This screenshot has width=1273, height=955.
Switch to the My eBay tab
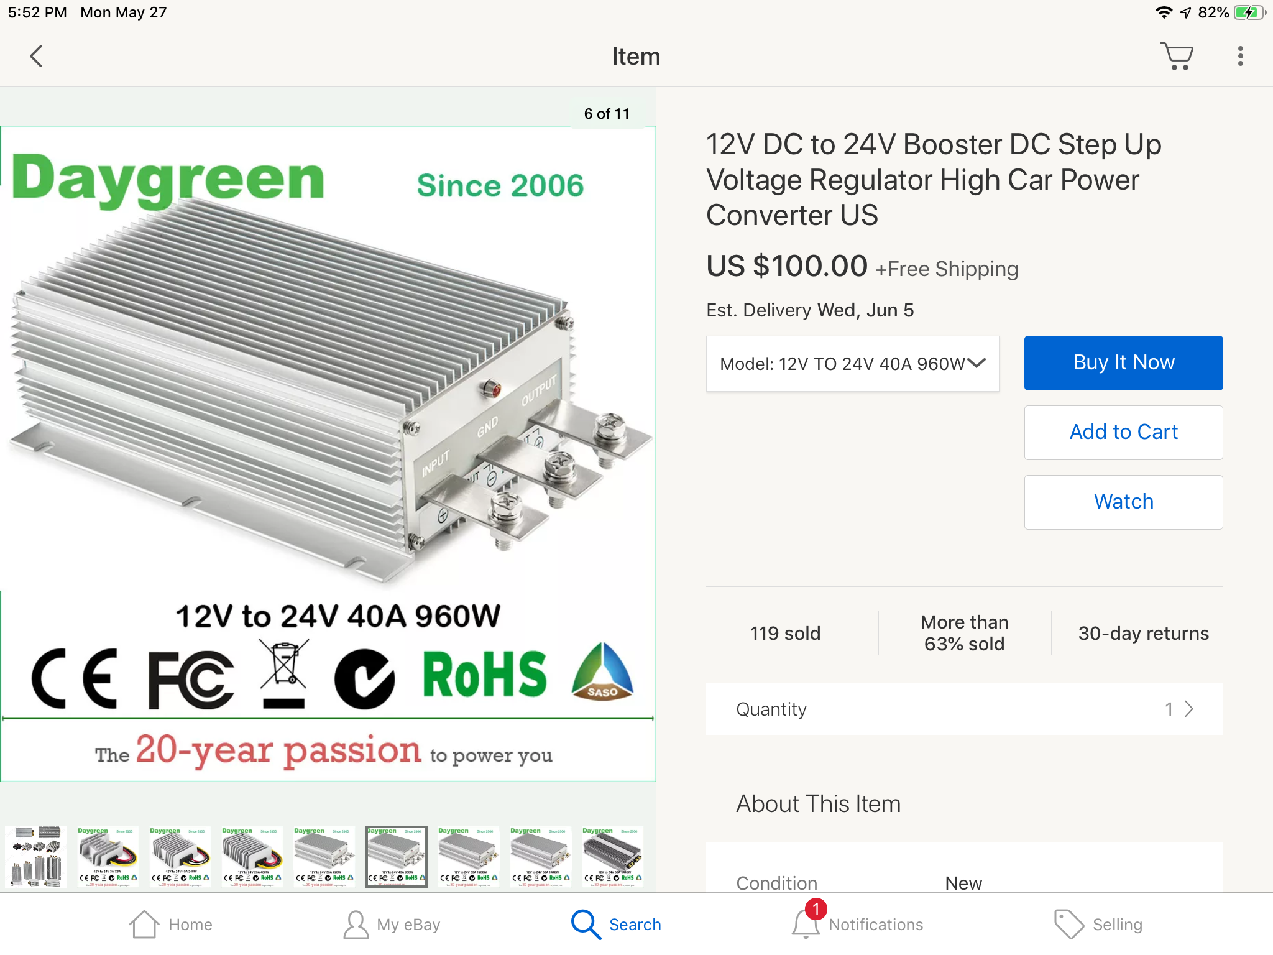pos(408,925)
